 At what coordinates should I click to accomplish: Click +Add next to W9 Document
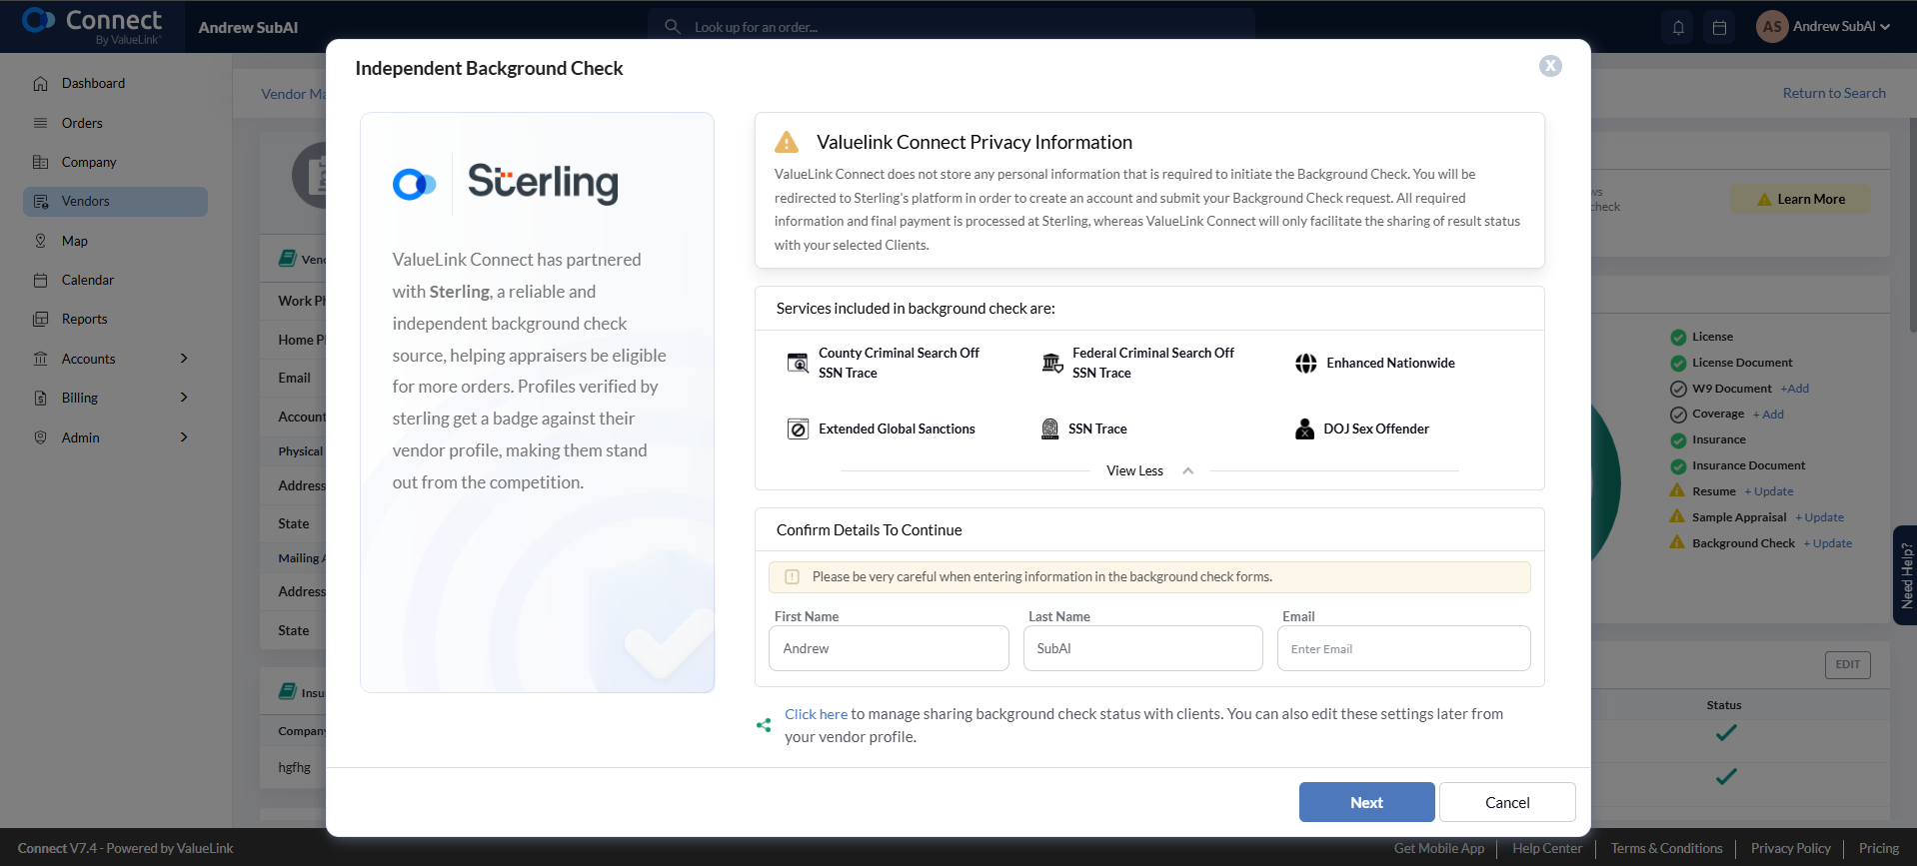pos(1794,389)
